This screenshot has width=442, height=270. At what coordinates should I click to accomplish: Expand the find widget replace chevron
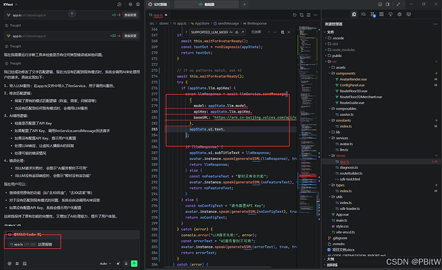(186, 31)
